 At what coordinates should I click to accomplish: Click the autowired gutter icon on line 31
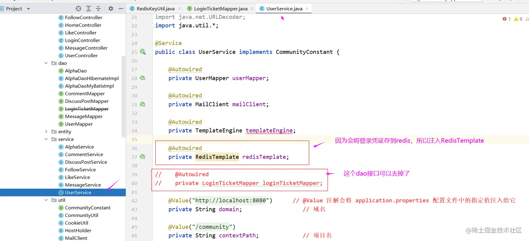pyautogui.click(x=143, y=104)
